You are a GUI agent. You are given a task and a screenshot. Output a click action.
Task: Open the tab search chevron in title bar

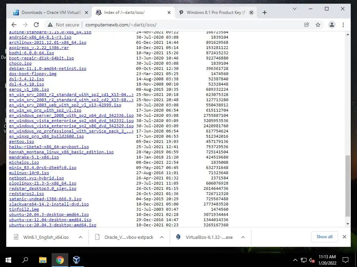[x=294, y=9]
